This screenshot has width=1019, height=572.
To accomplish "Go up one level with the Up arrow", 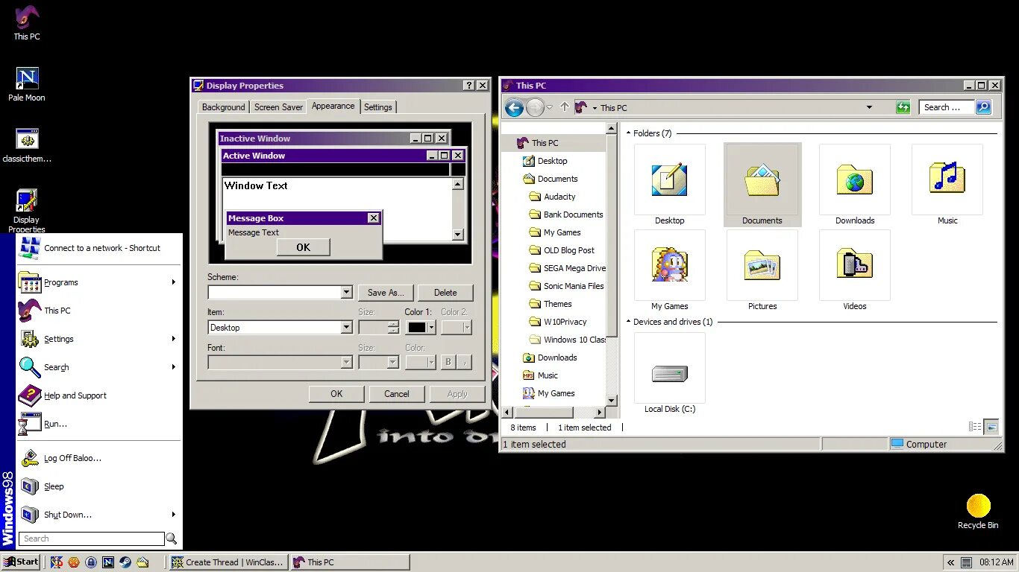I will [564, 107].
